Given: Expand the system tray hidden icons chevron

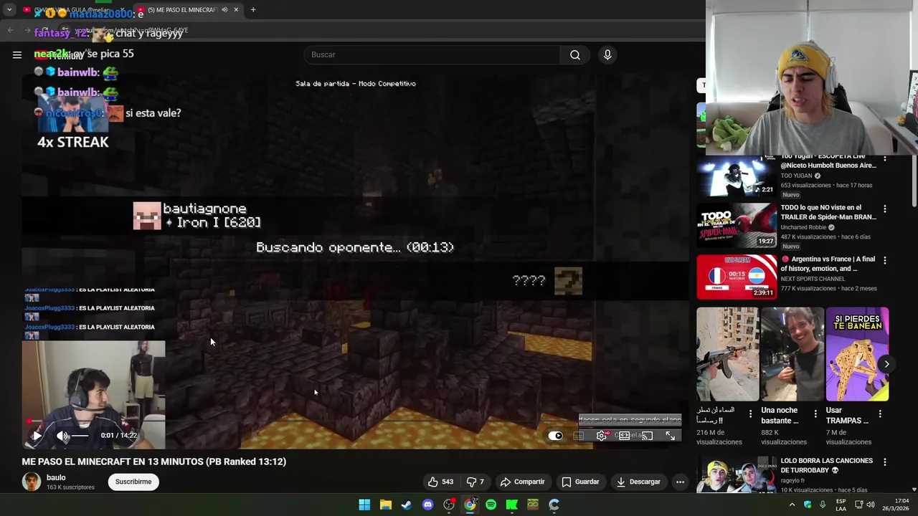Looking at the screenshot, I should [792, 505].
